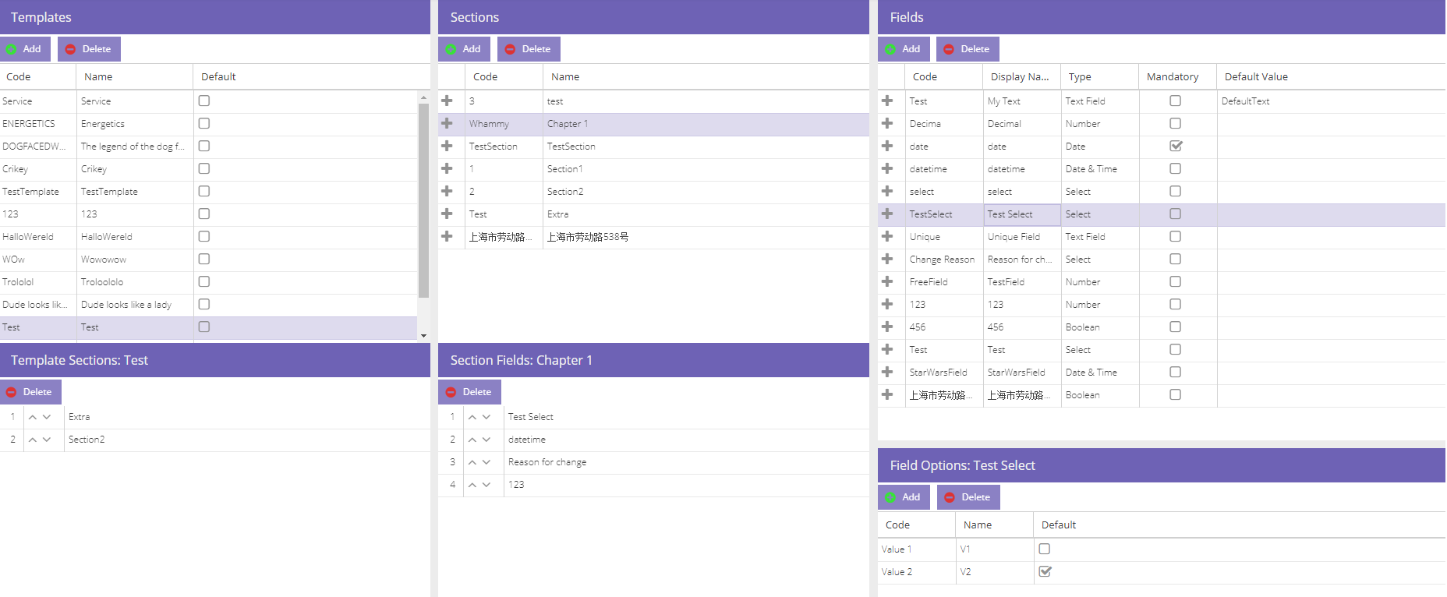This screenshot has width=1447, height=597.
Task: Uncheck Default for option Value 2
Action: (x=1045, y=571)
